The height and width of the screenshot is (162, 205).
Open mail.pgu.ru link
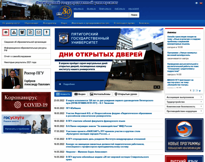pos(120,9)
